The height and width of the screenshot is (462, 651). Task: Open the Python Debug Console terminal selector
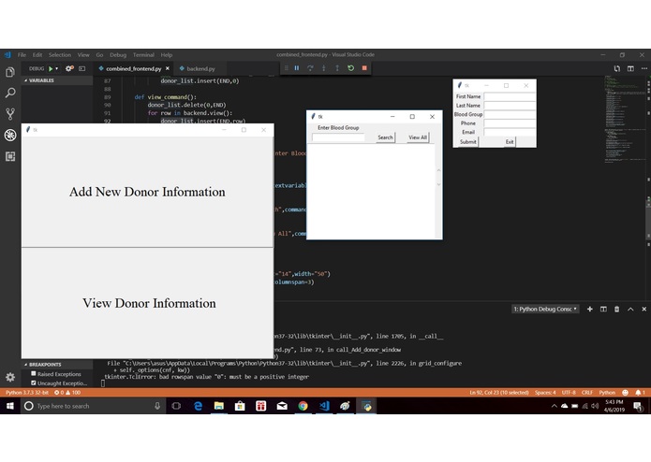pyautogui.click(x=545, y=310)
